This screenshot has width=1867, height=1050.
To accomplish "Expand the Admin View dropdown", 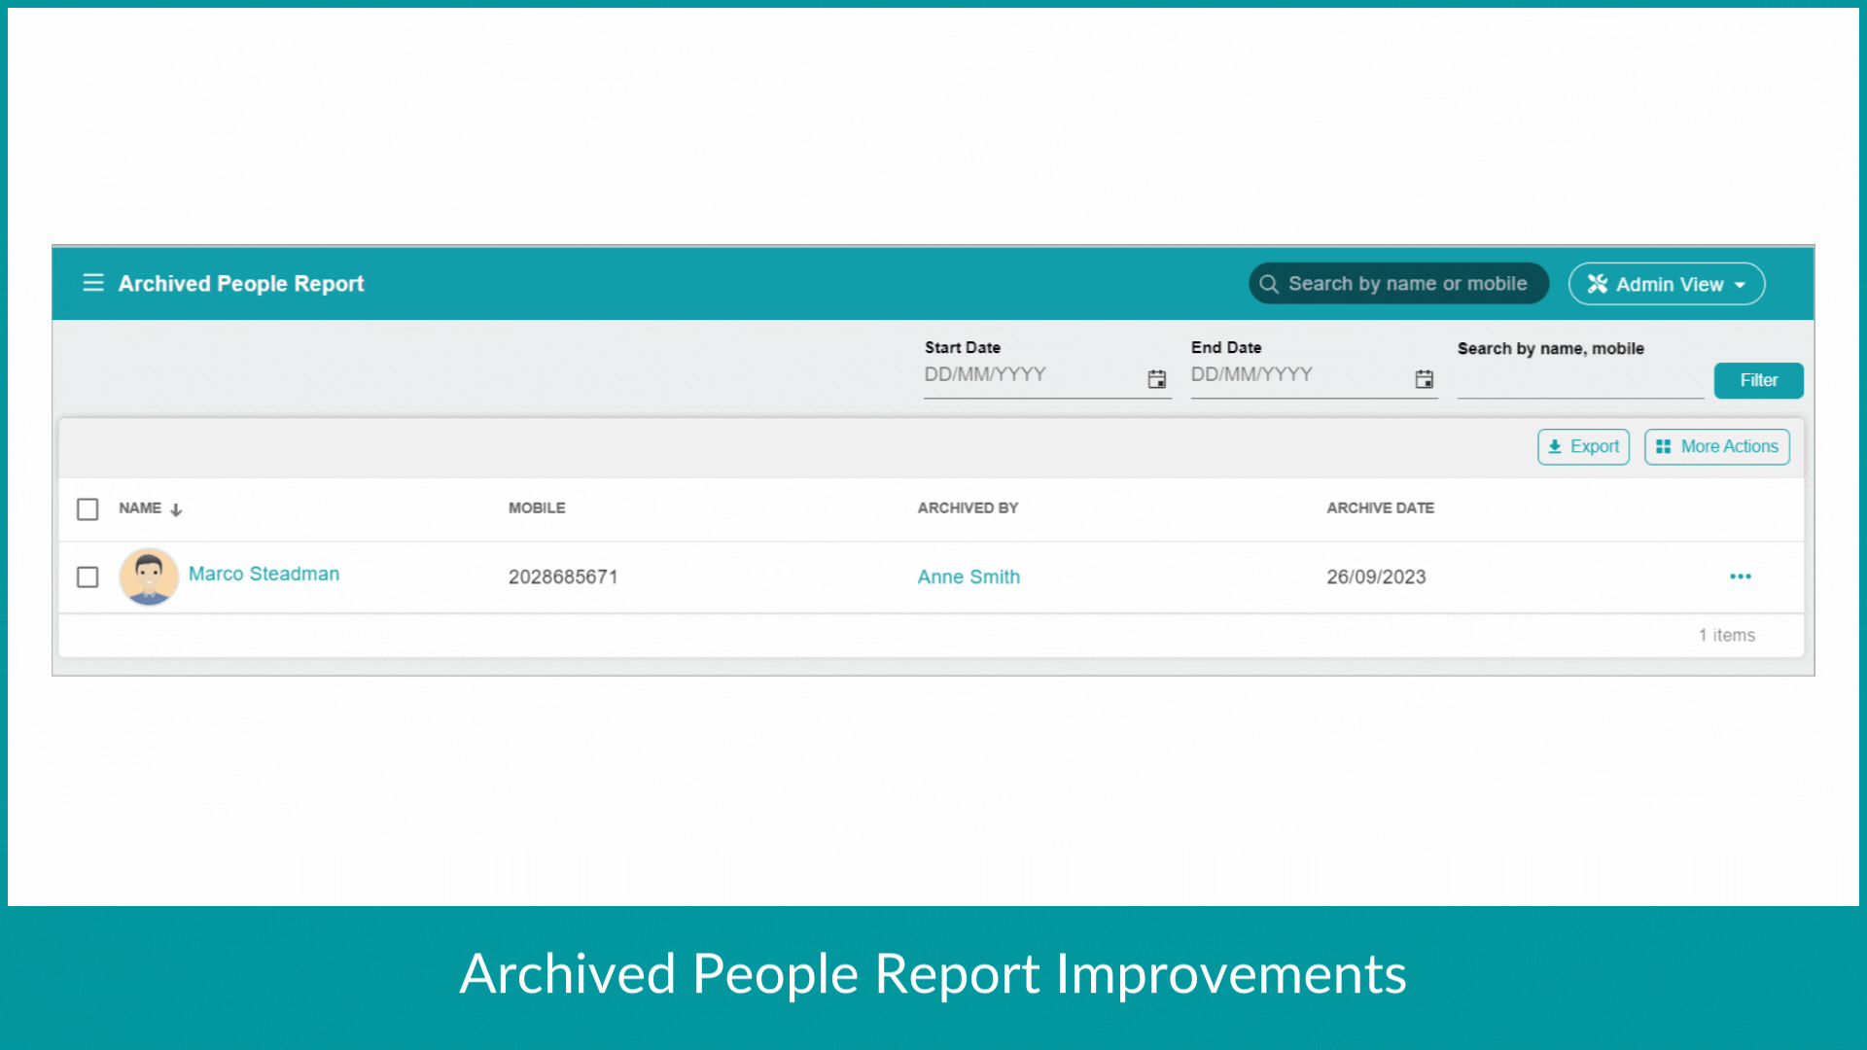I will coord(1666,284).
